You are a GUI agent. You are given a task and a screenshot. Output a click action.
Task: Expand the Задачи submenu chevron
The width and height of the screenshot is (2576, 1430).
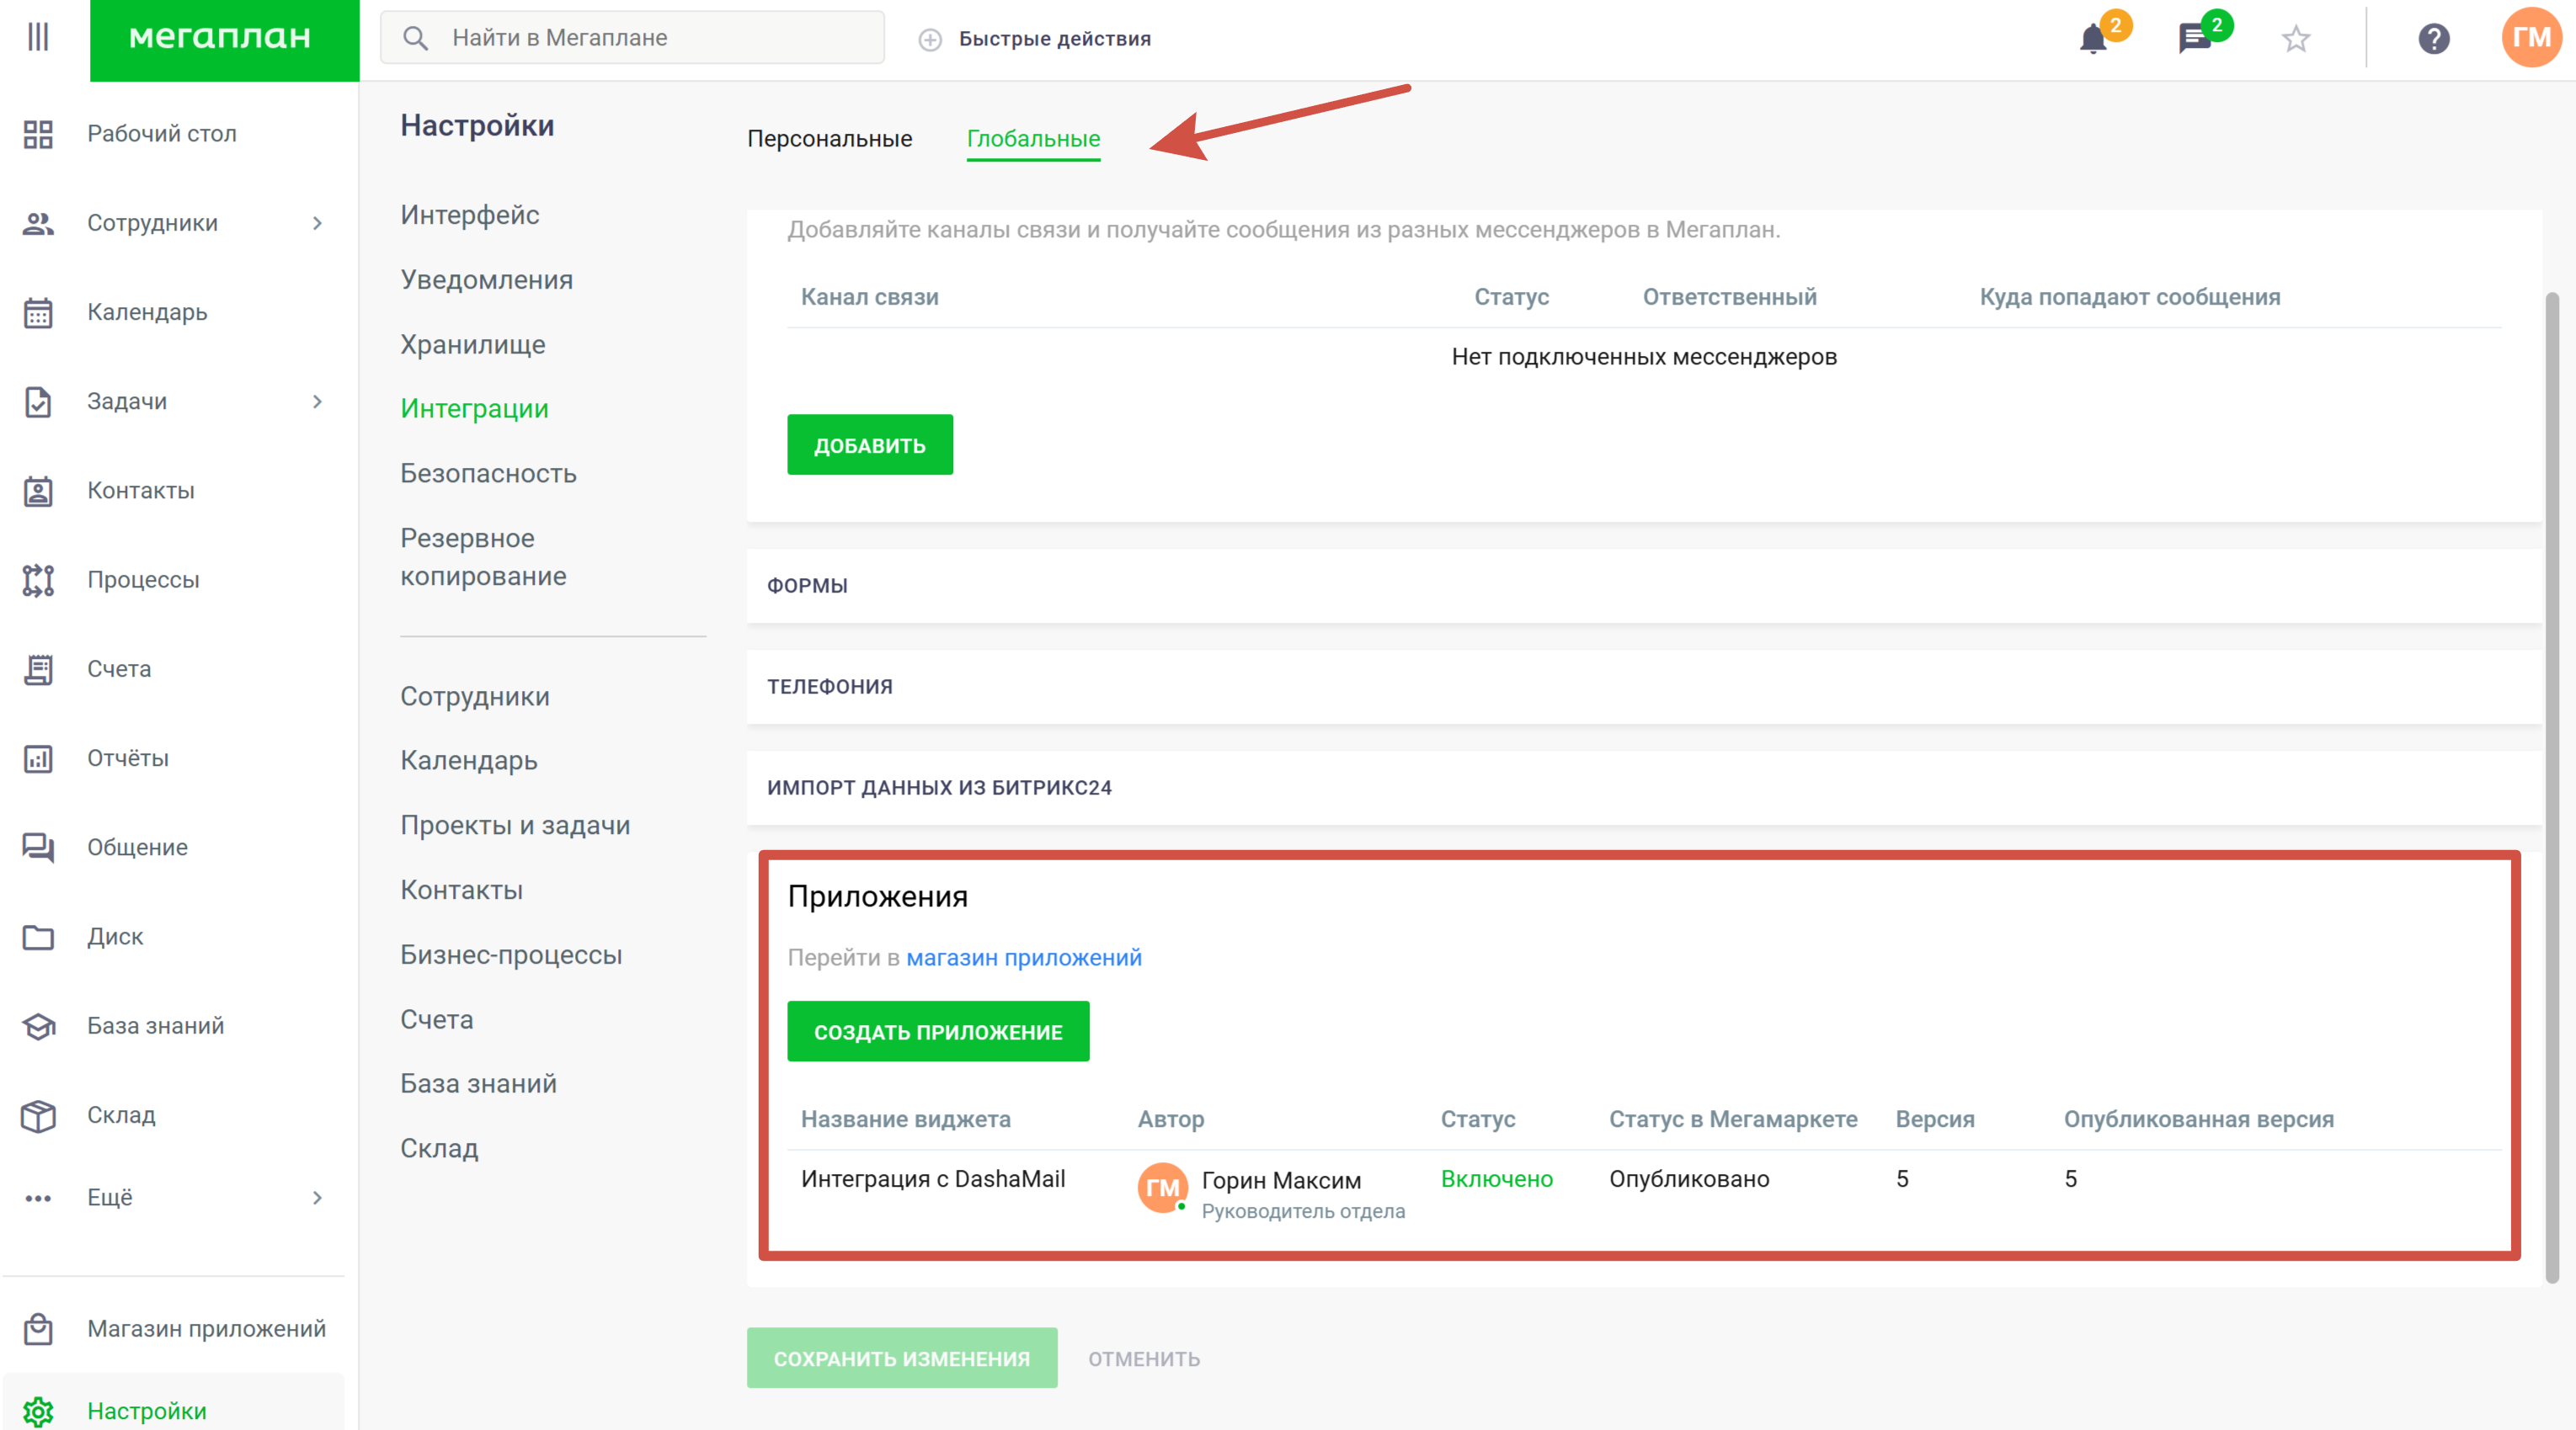[x=317, y=401]
